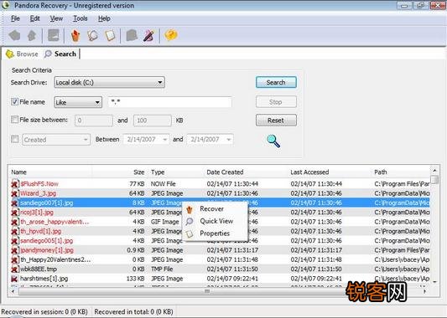Viewport: 447px width, 318px height.
Task: Click the maximum file size field
Action: point(153,121)
